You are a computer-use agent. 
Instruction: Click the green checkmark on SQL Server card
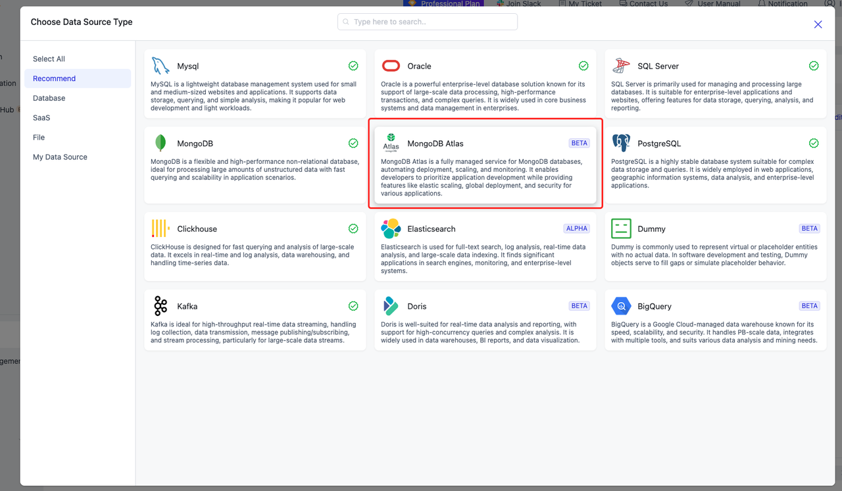[x=814, y=66]
